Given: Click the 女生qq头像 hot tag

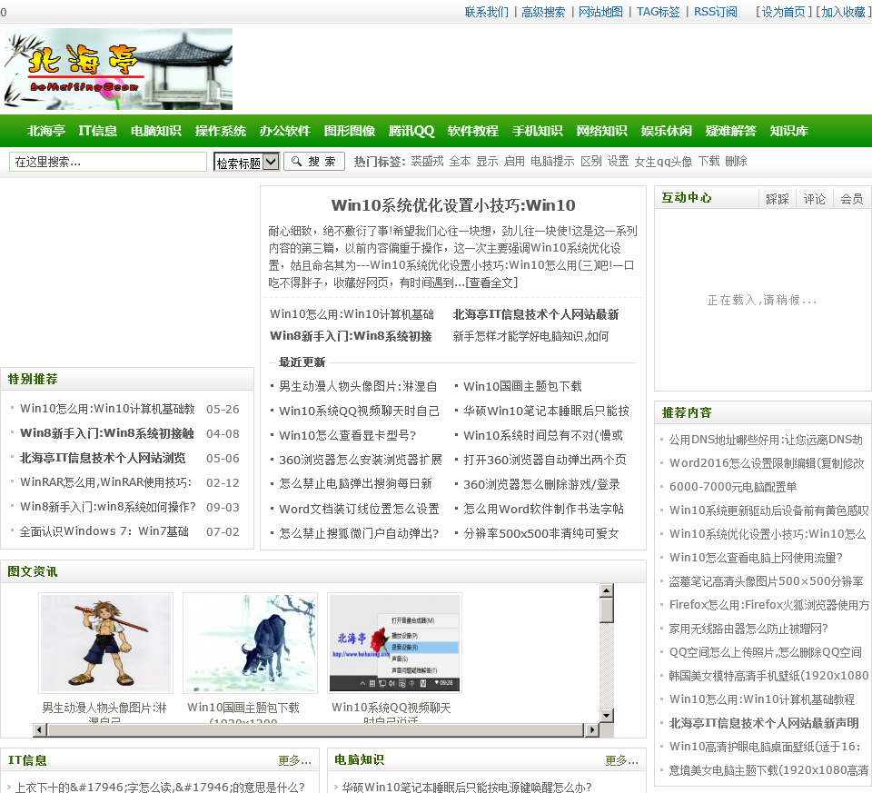Looking at the screenshot, I should (x=663, y=162).
